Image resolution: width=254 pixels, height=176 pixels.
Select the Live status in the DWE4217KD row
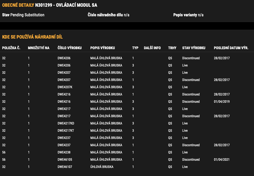pos(185,123)
